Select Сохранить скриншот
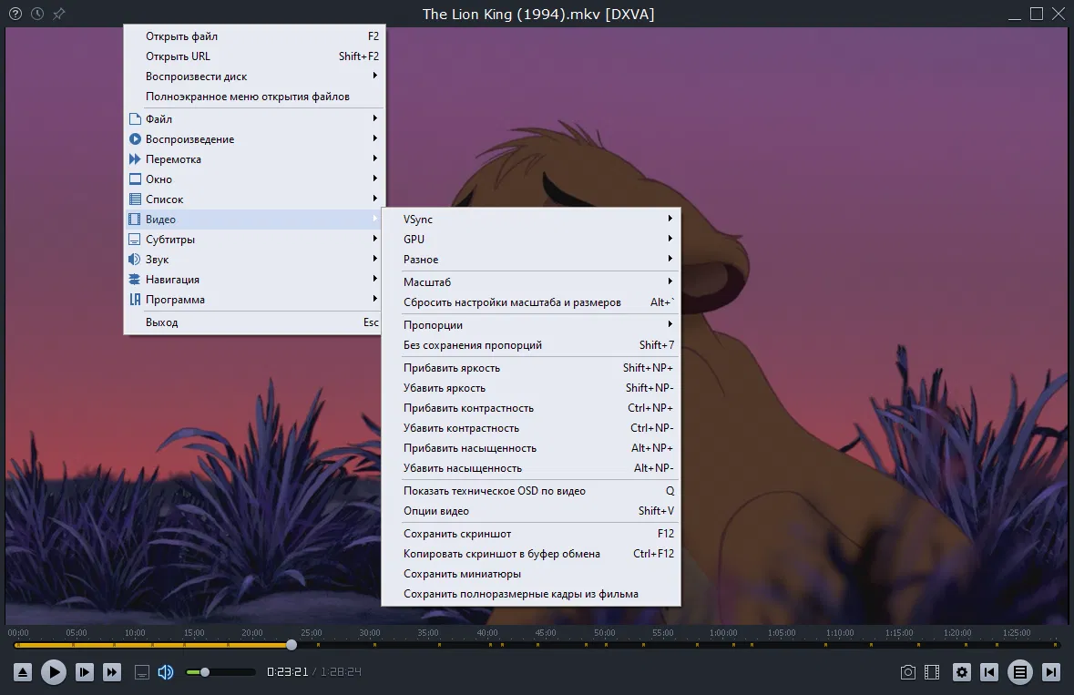This screenshot has height=695, width=1074. pyautogui.click(x=531, y=534)
